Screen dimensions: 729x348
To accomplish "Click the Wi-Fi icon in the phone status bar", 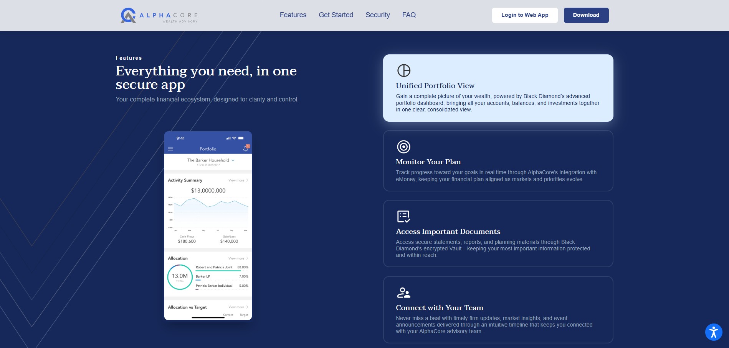I will point(234,138).
